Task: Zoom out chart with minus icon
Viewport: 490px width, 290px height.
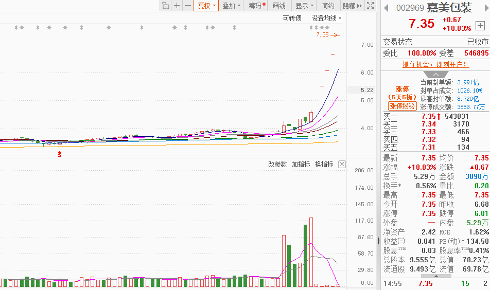Action: pyautogui.click(x=188, y=6)
